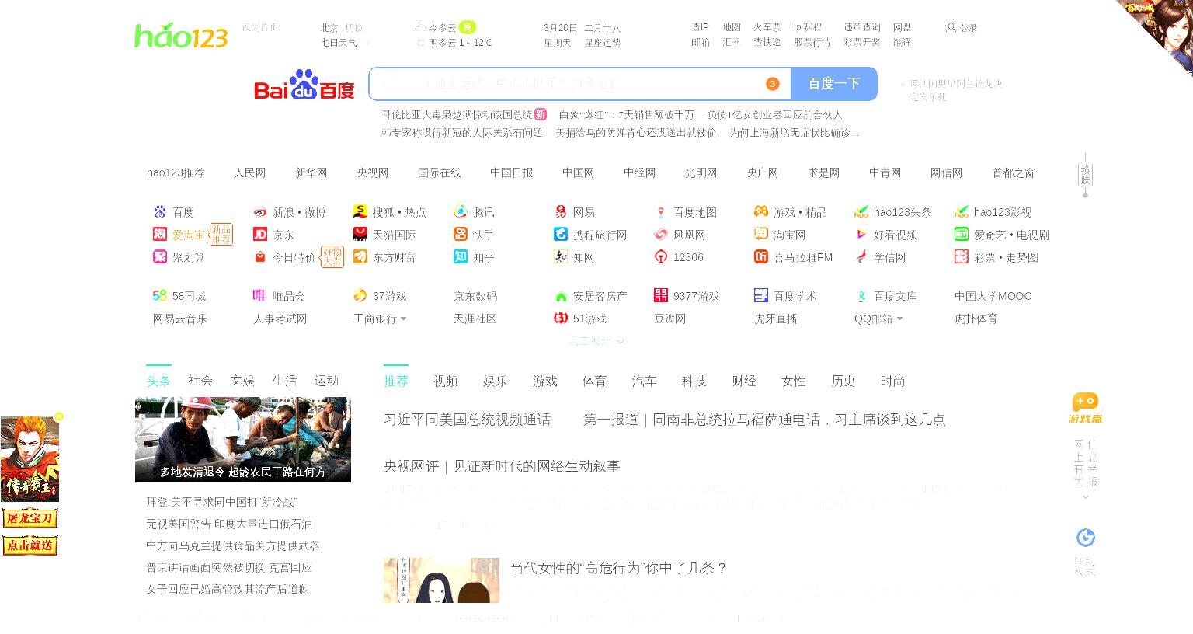Image resolution: width=1193 pixels, height=634 pixels.
Task: Click the 点击就送 button in left ad
Action: [30, 545]
